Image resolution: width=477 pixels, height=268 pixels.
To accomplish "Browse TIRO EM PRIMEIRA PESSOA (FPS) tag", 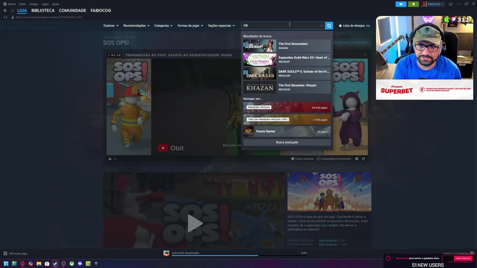I will click(287, 119).
